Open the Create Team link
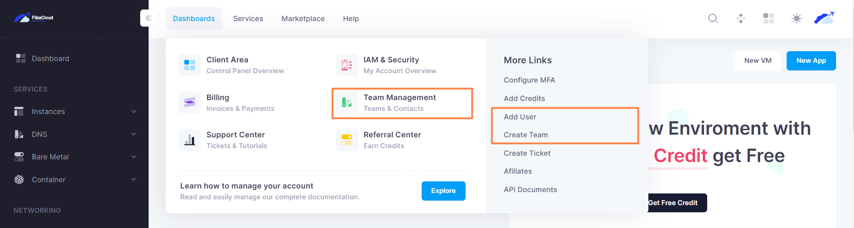 [x=526, y=135]
